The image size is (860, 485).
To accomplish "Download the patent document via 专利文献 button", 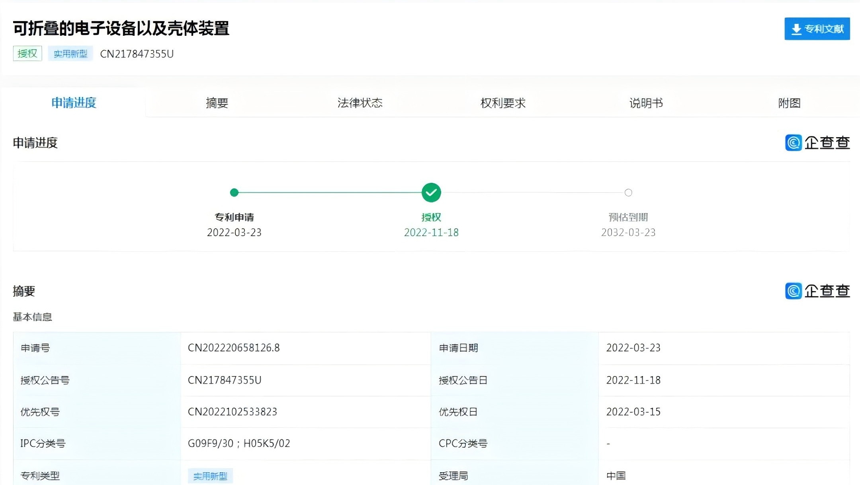I will click(x=817, y=29).
